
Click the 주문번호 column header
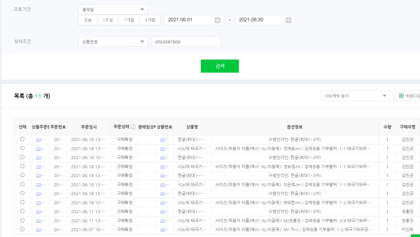[58, 127]
